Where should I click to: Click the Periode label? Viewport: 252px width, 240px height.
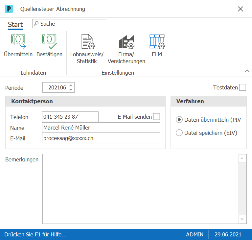pyautogui.click(x=14, y=88)
